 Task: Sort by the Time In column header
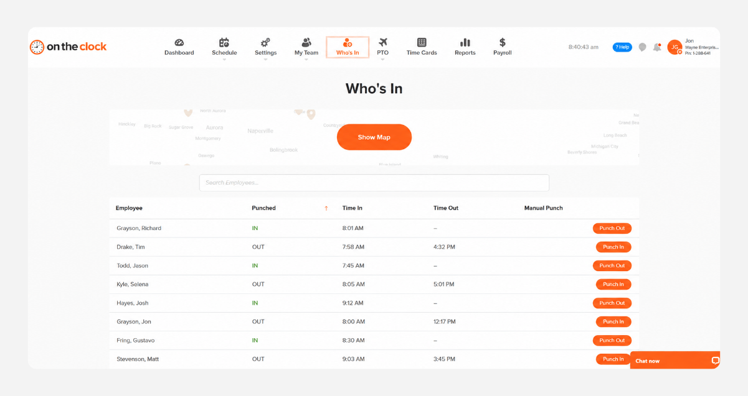click(x=353, y=208)
